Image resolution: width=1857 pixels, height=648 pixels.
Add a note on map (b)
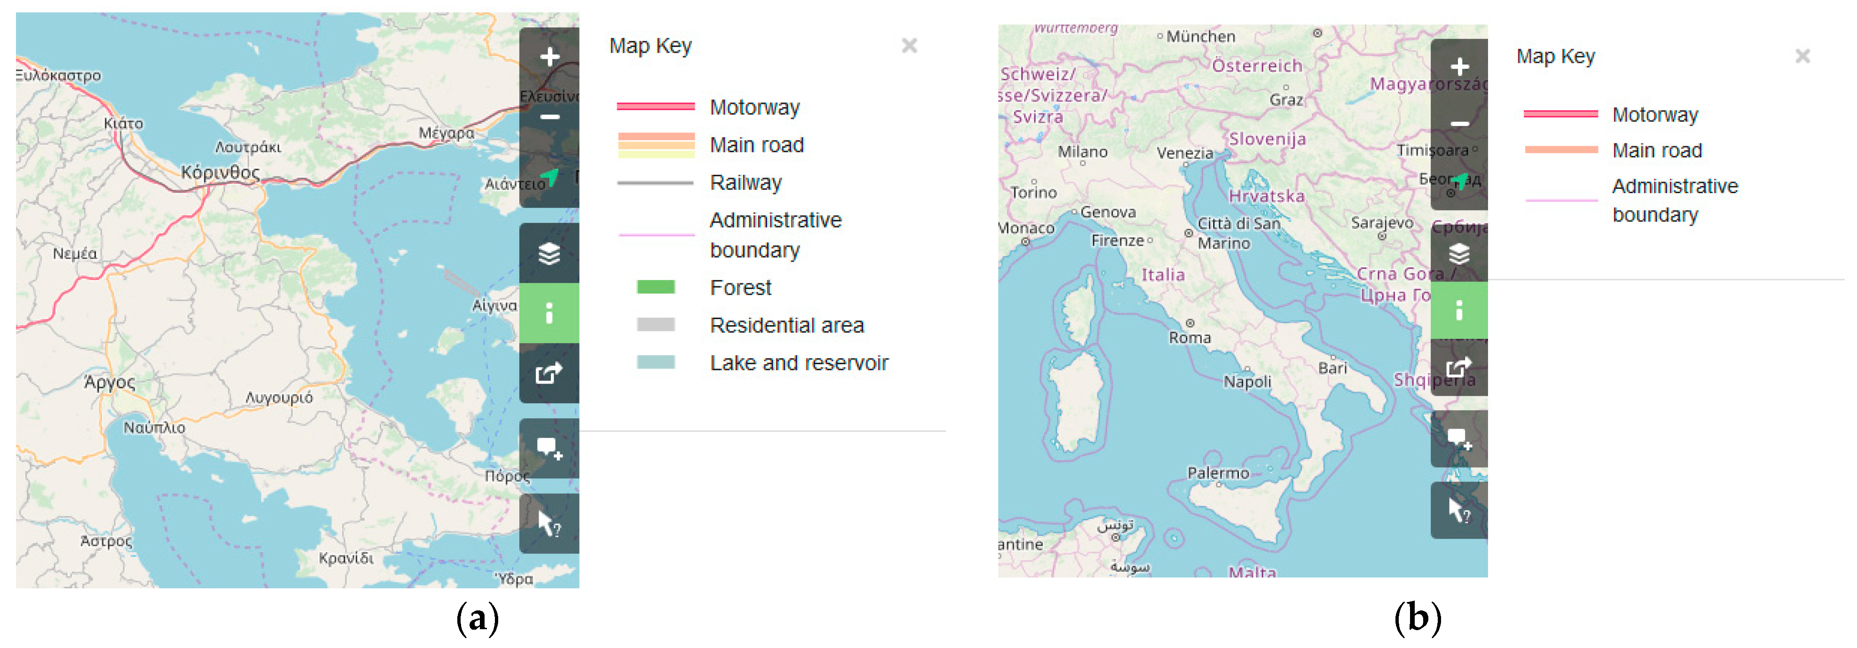(1459, 439)
